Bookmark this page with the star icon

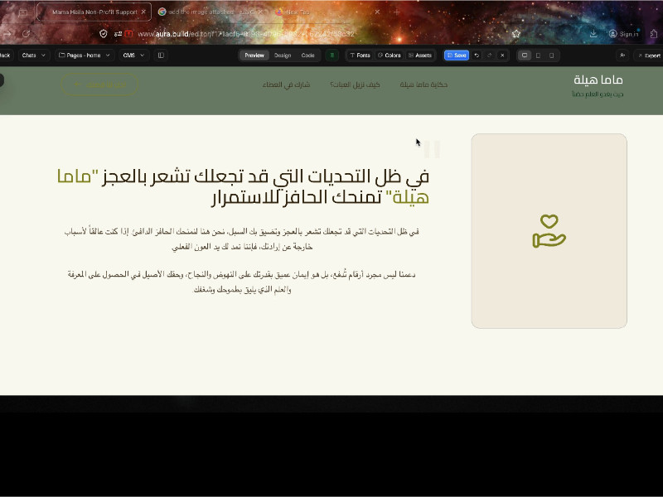516,34
